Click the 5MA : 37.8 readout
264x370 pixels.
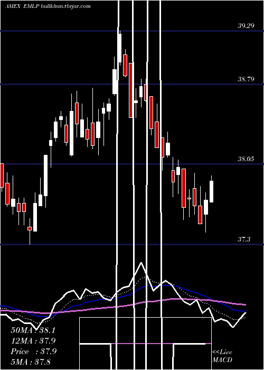point(31,362)
